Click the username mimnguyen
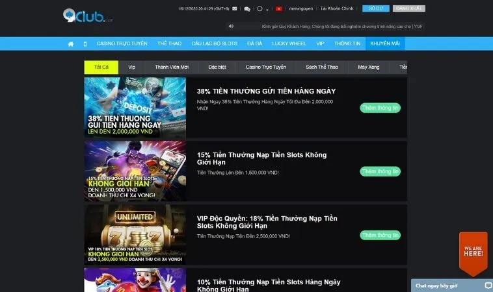The height and width of the screenshot is (292, 493). click(301, 9)
